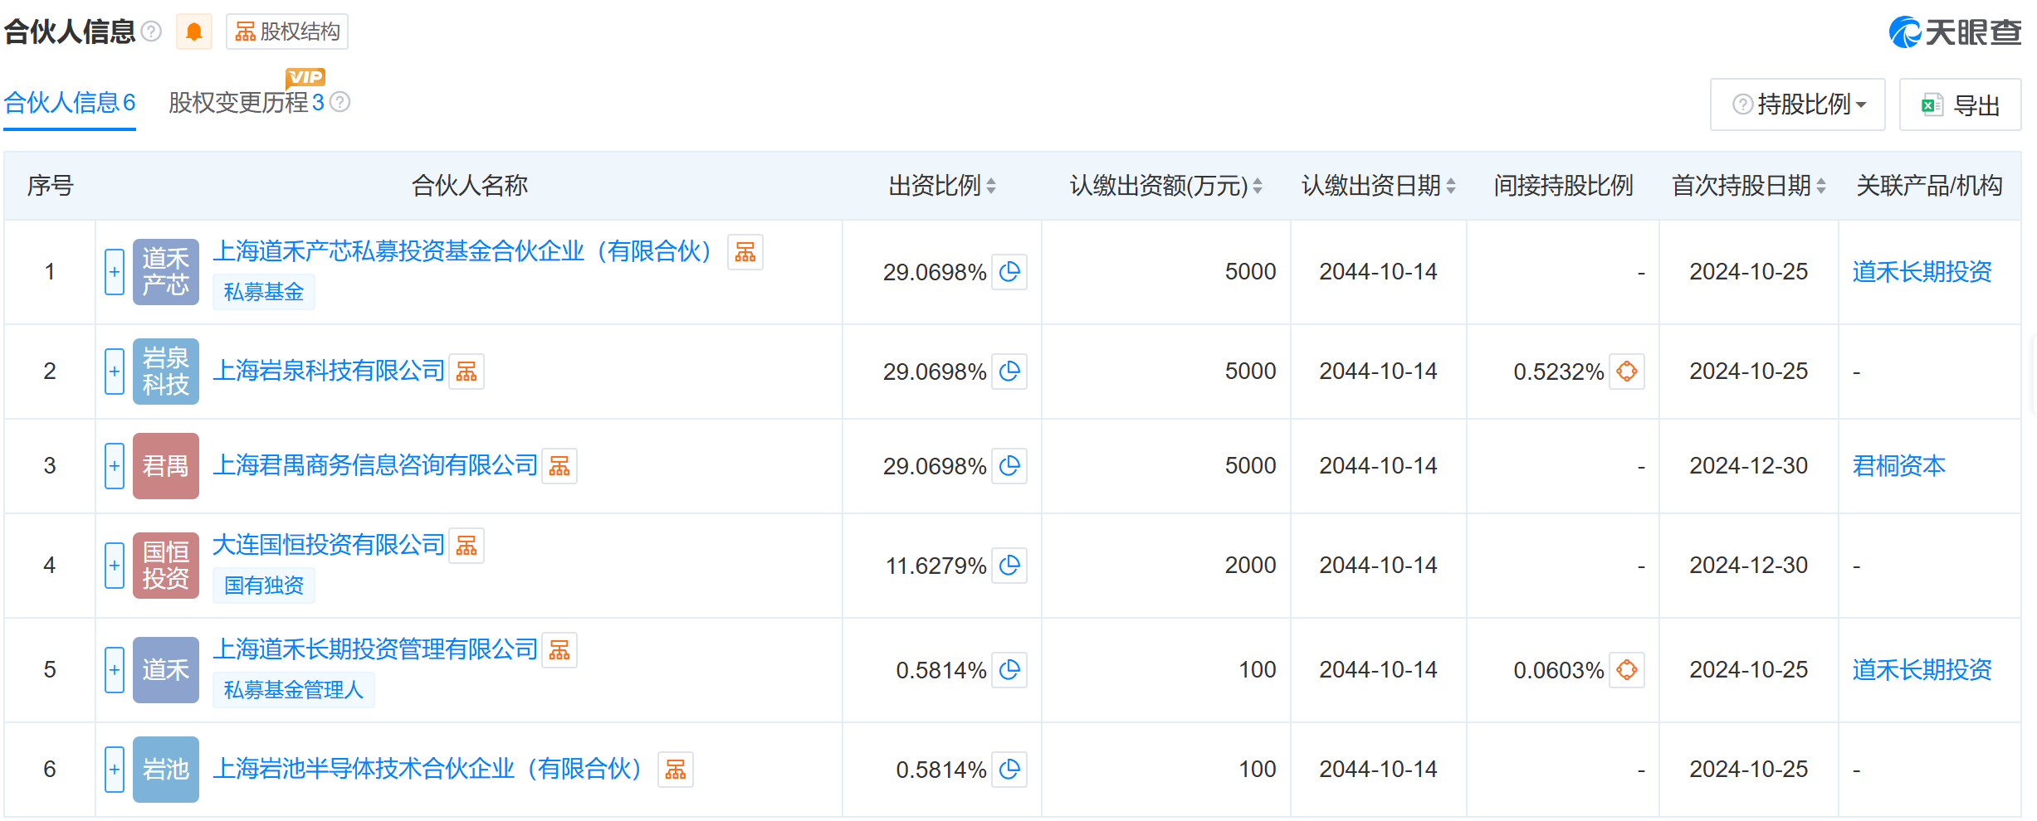
Task: Select the 11.6279% ratio value
Action: (x=935, y=566)
